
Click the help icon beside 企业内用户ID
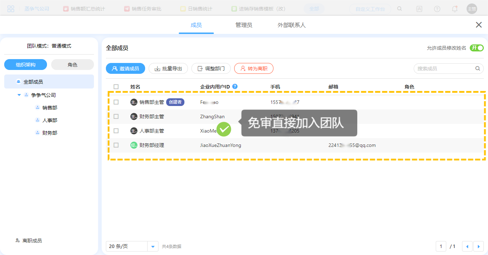coord(235,86)
